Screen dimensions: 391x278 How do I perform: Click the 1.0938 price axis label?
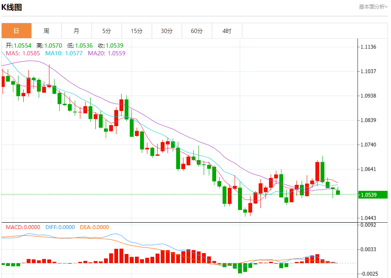(368, 96)
